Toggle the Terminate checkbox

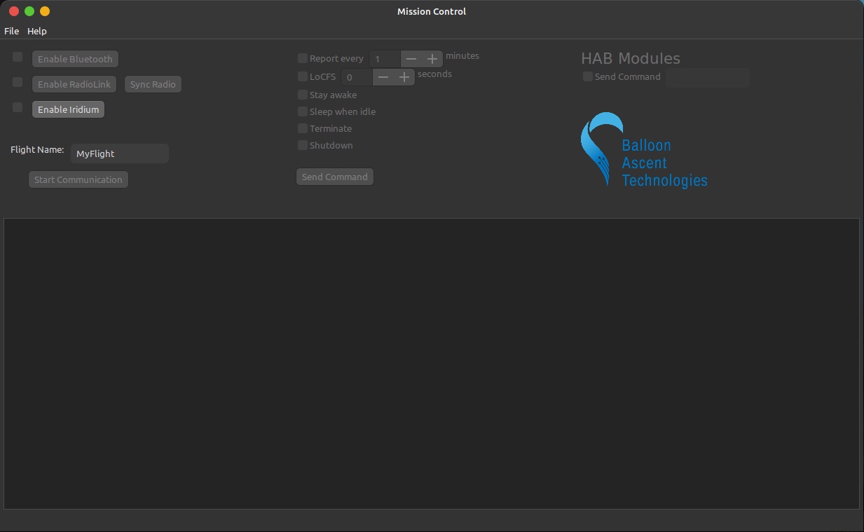[303, 128]
